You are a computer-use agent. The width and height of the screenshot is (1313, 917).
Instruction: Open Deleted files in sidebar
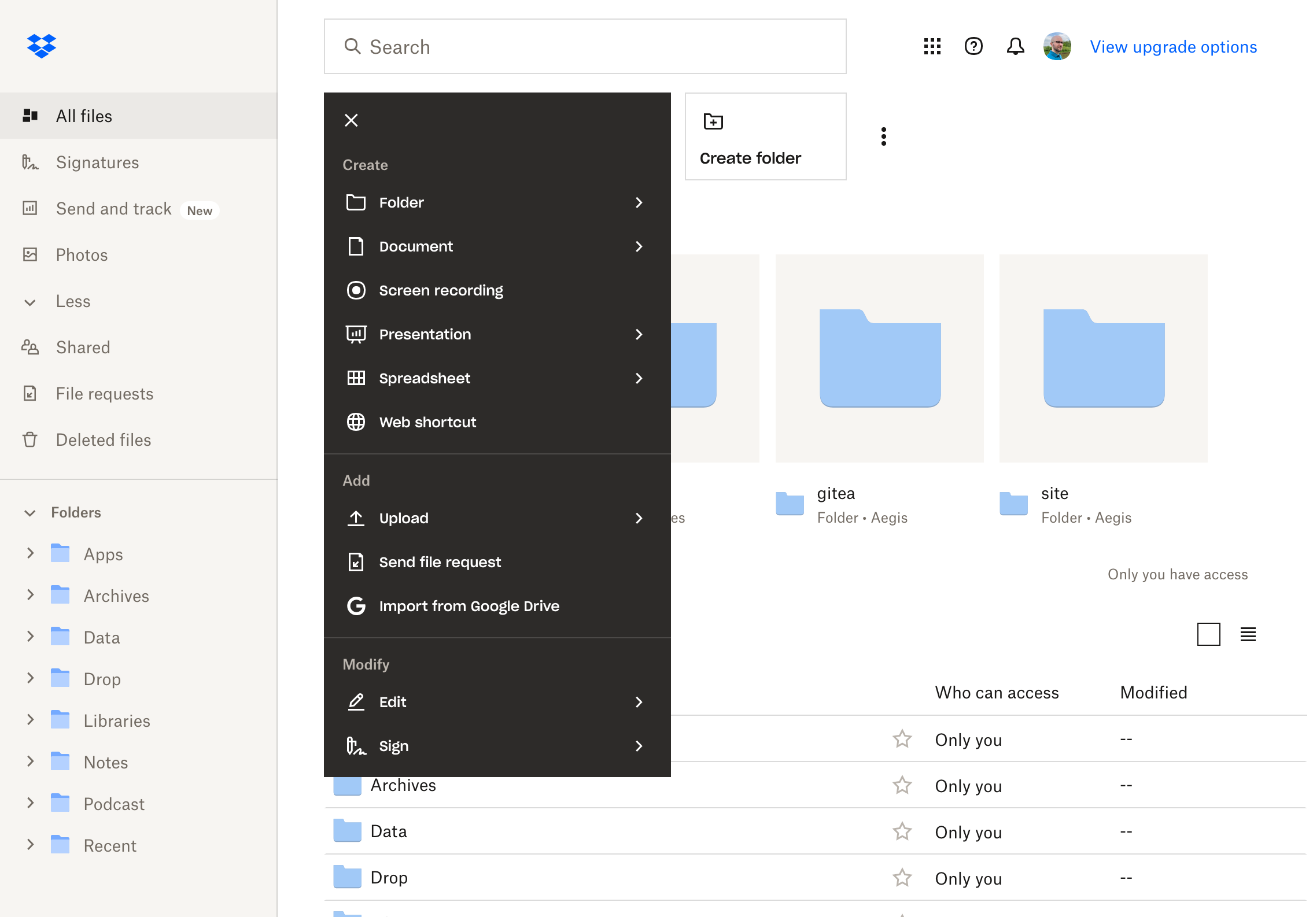coord(139,439)
